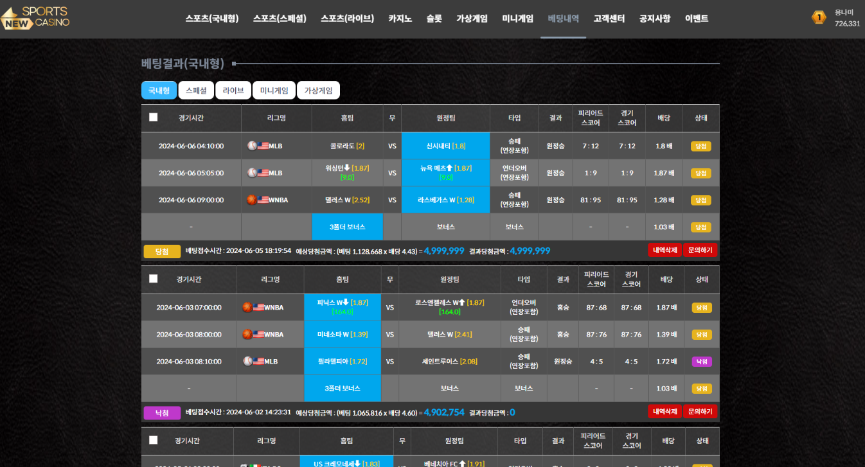Click game time 2024-06-06 04:10:00
The width and height of the screenshot is (865, 467).
pos(191,146)
